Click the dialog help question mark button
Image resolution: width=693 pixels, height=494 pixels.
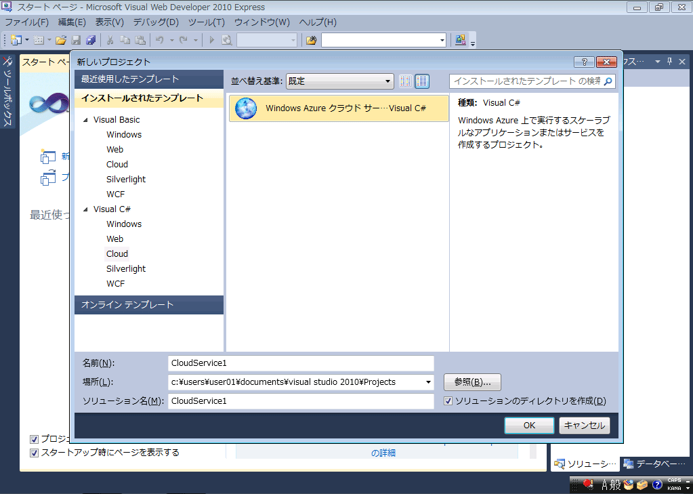tap(584, 62)
